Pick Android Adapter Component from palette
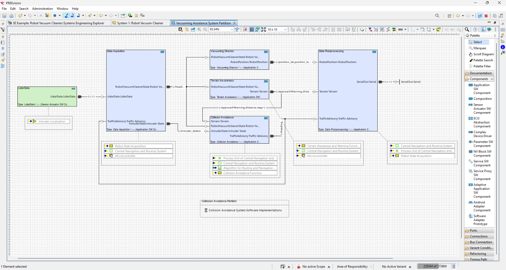This screenshot has height=270, width=506. click(x=480, y=206)
